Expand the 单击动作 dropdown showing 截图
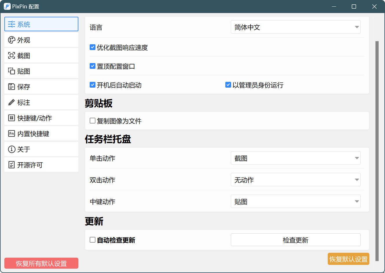The image size is (385, 273). (x=296, y=158)
